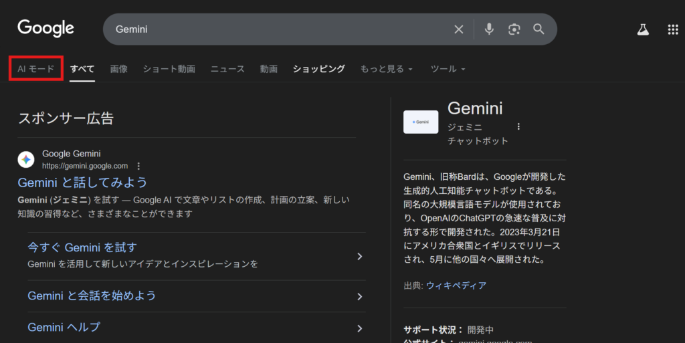Expand the もっと見る dropdown
The width and height of the screenshot is (685, 343).
click(386, 69)
